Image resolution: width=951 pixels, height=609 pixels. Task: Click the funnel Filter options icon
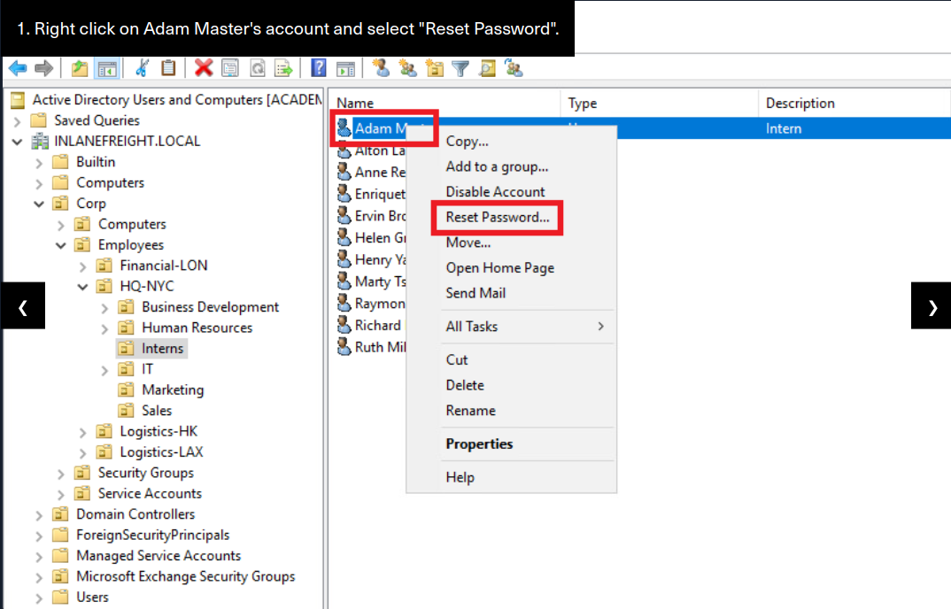[x=460, y=68]
